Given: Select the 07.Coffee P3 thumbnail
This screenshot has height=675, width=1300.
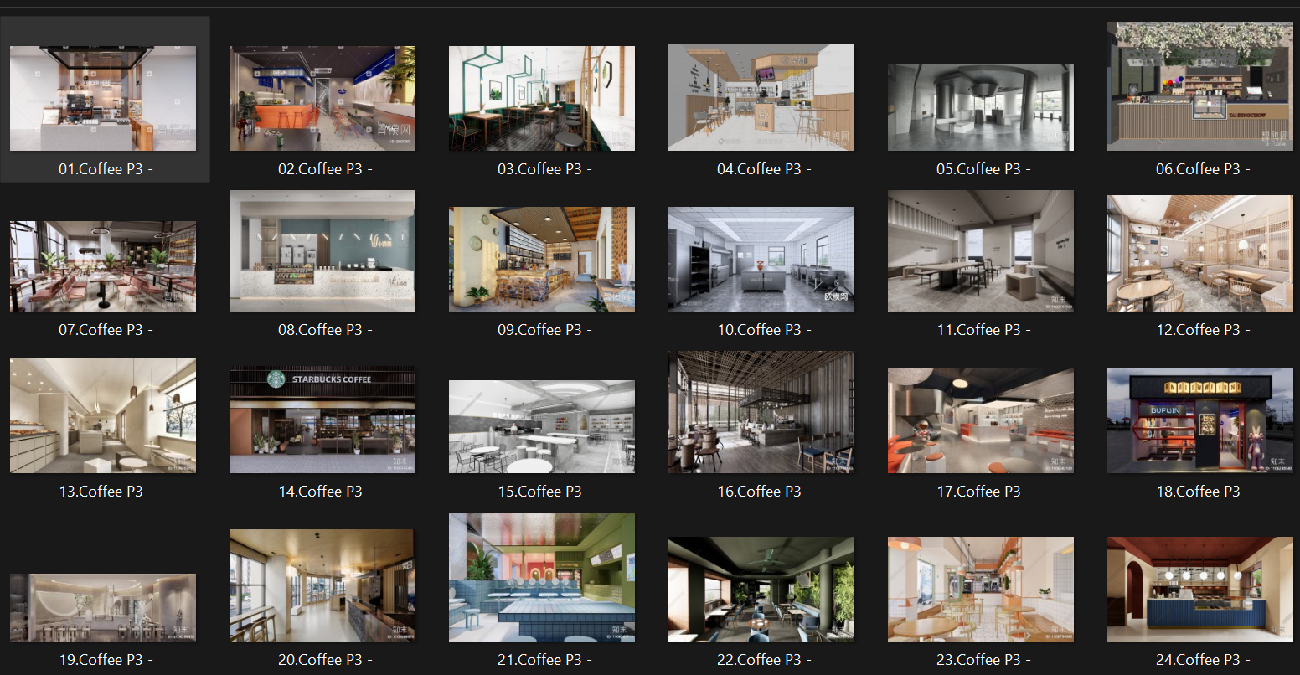Looking at the screenshot, I should click(103, 266).
